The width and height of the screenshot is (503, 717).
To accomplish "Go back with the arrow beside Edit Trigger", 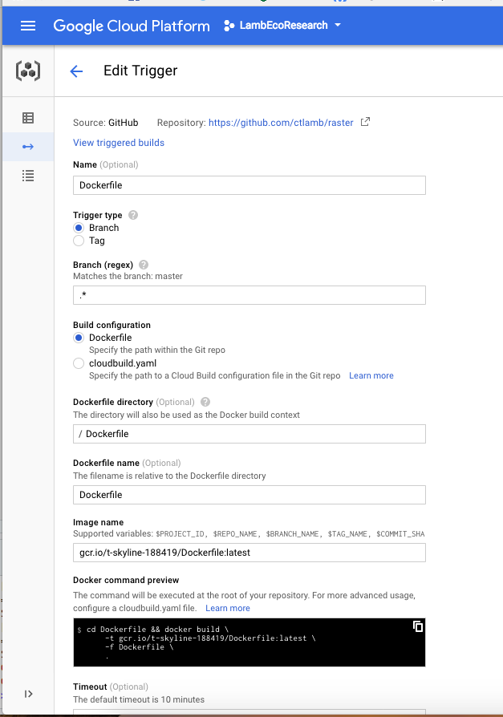I will [x=76, y=71].
